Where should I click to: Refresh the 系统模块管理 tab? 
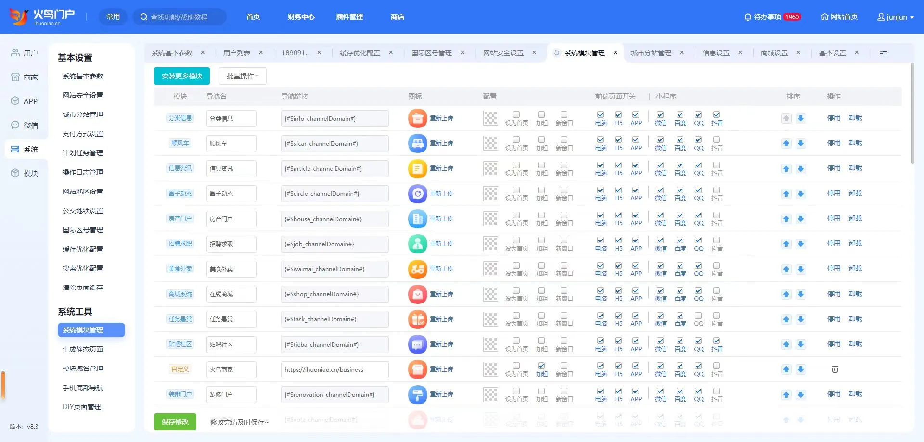pos(557,53)
